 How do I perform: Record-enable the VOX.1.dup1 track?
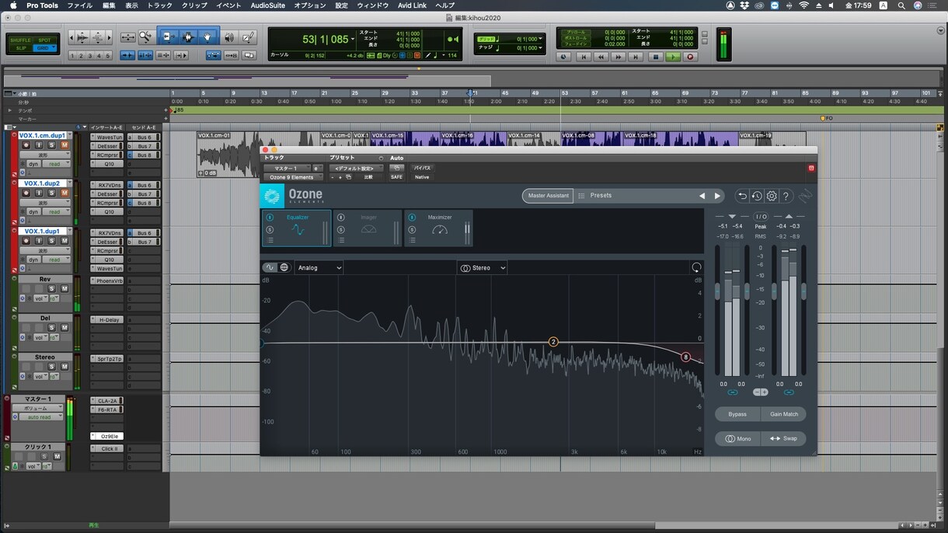(26, 241)
